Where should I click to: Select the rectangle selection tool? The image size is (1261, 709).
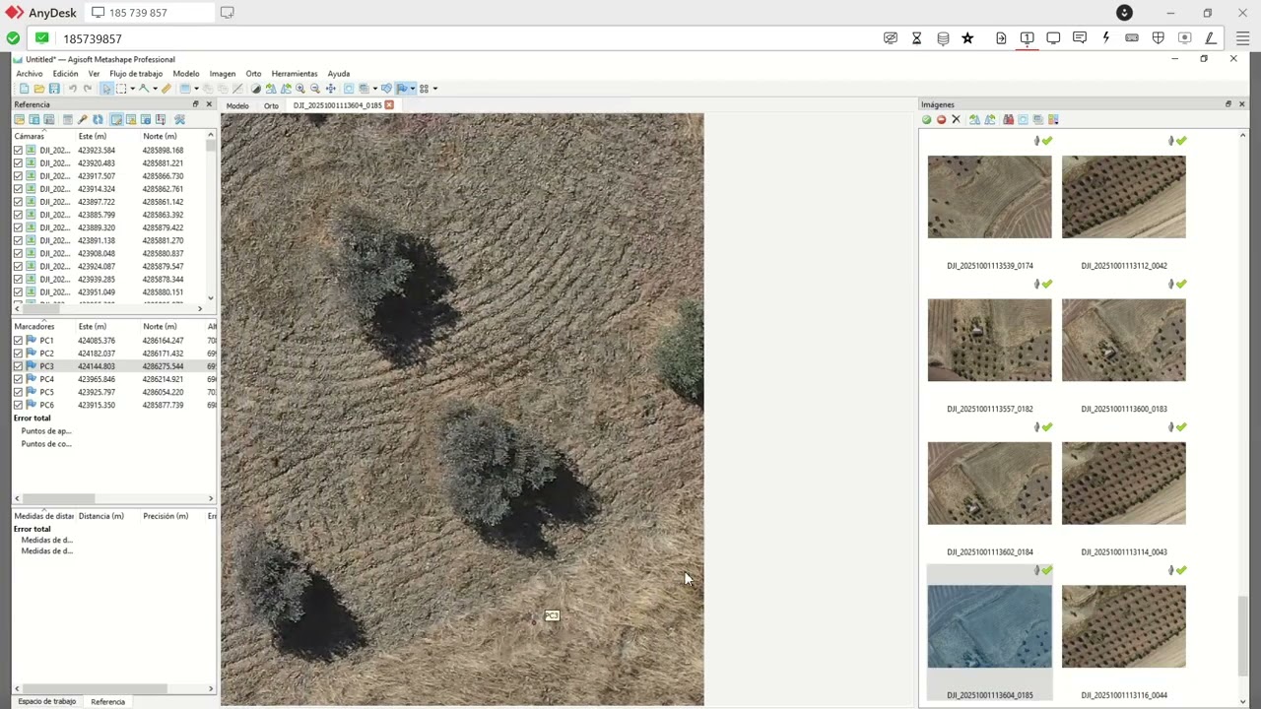pyautogui.click(x=121, y=89)
